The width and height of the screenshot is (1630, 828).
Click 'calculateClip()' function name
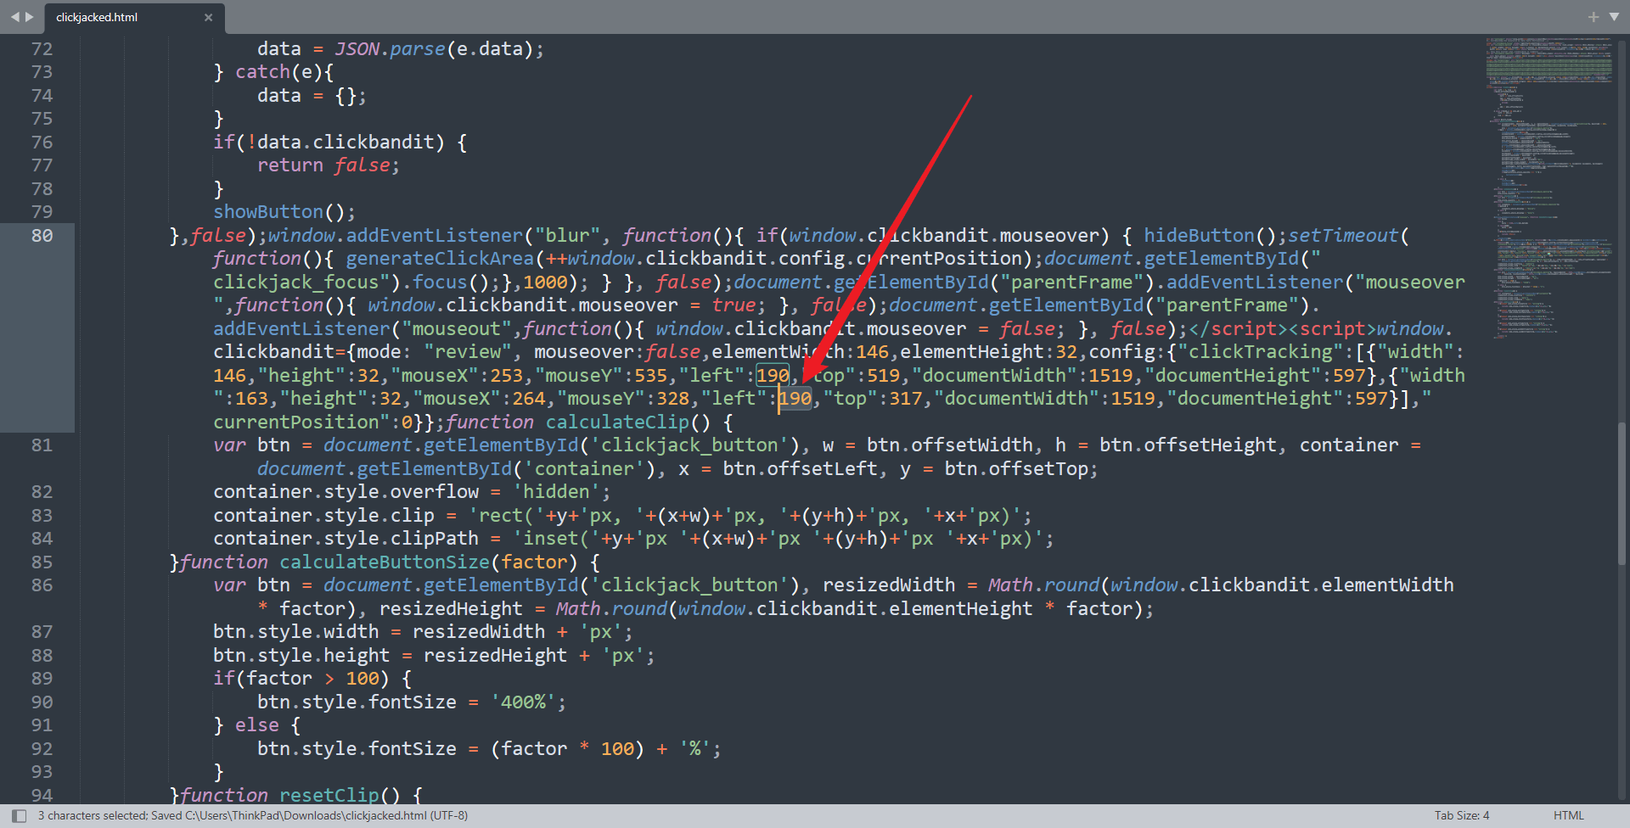coord(627,422)
